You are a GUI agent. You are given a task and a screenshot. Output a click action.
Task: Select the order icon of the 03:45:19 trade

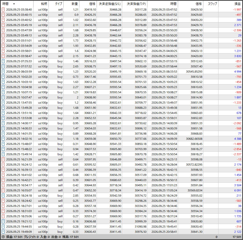pos(3,25)
